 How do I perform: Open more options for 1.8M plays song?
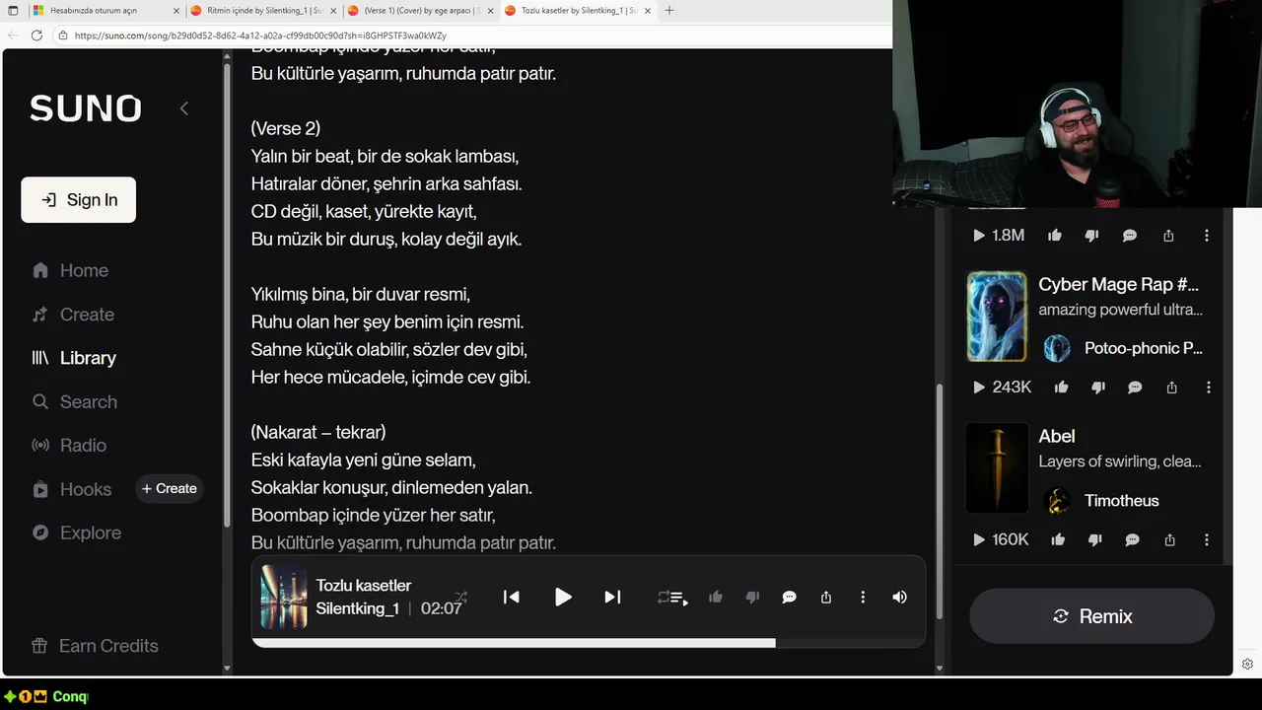pyautogui.click(x=1207, y=236)
